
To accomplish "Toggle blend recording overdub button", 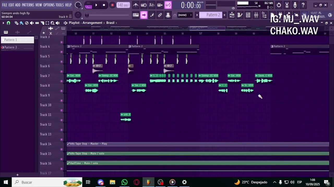I will (x=160, y=5).
